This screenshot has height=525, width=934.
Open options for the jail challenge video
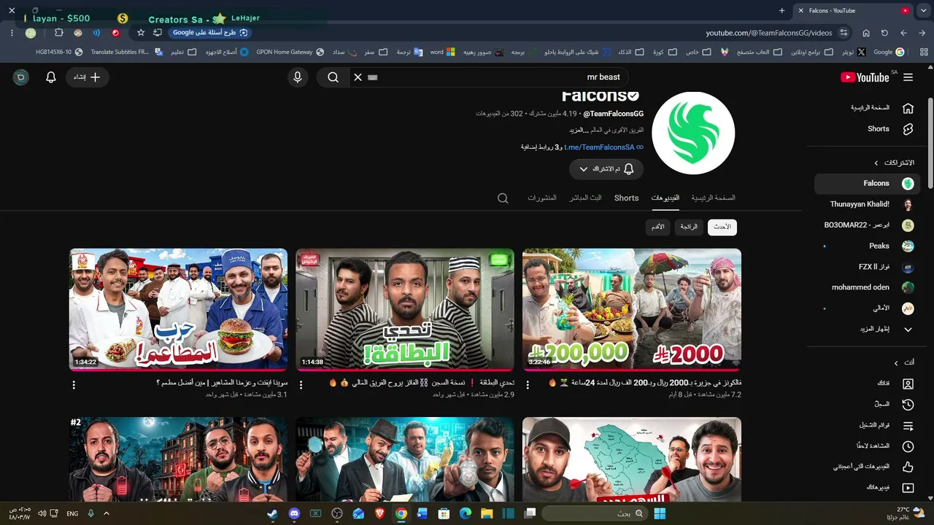pos(301,385)
